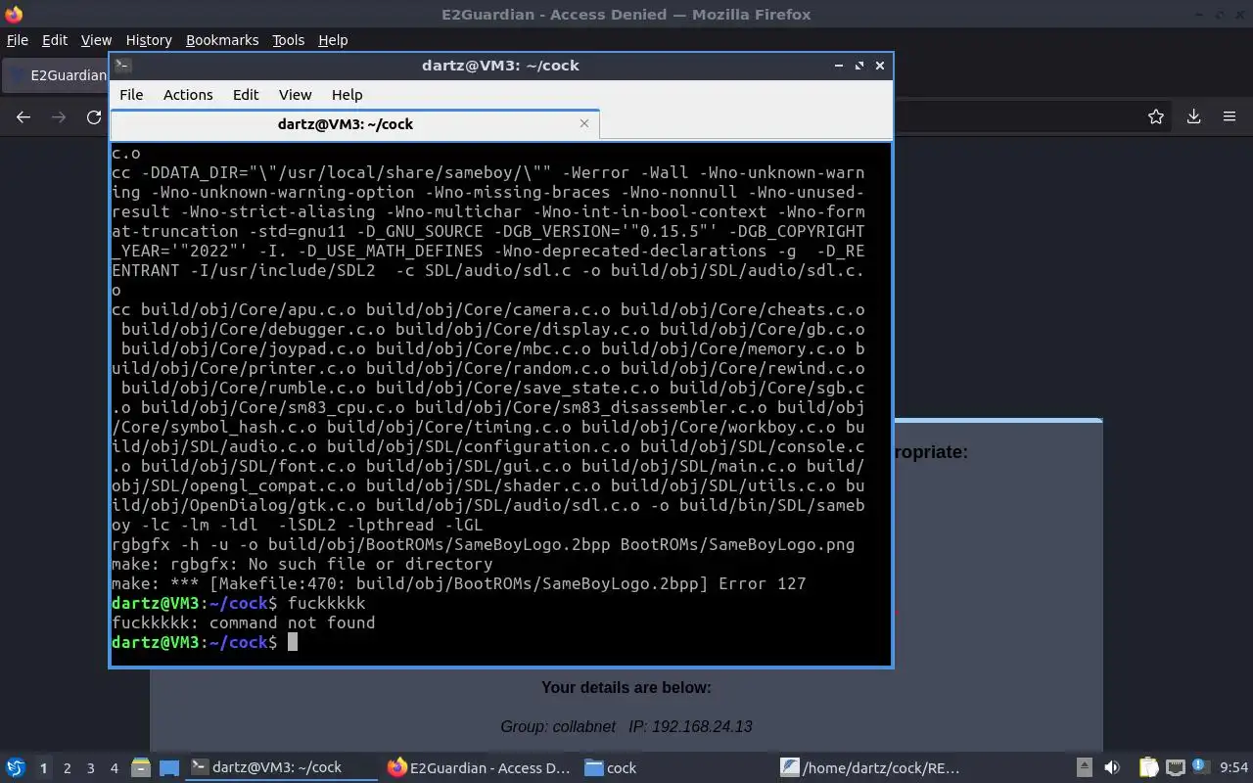Activate the terminal taskbar entry dartz@VM3
Image resolution: width=1253 pixels, height=783 pixels.
pyautogui.click(x=282, y=768)
